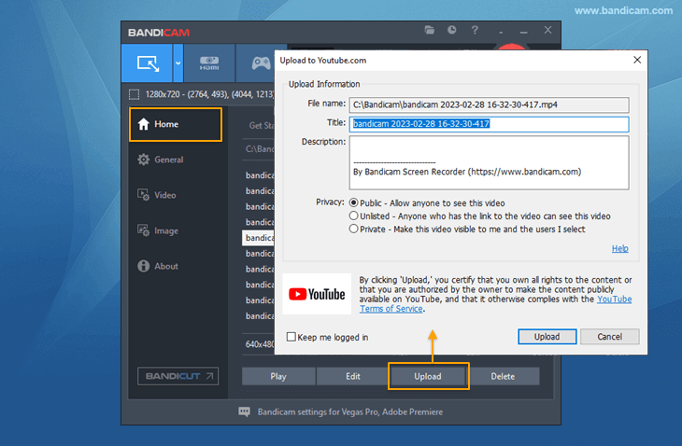Click the 1280x720 resolution text
Viewport: 682px width, 446px height.
click(163, 94)
